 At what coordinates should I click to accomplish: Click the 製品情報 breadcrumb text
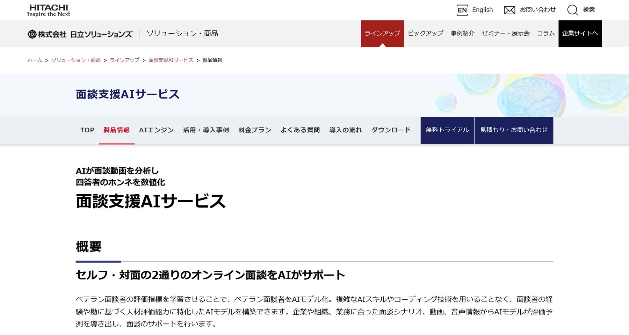pos(212,60)
